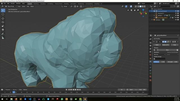Toggle visibility eye of charLionCleaned collection

click(x=176, y=11)
